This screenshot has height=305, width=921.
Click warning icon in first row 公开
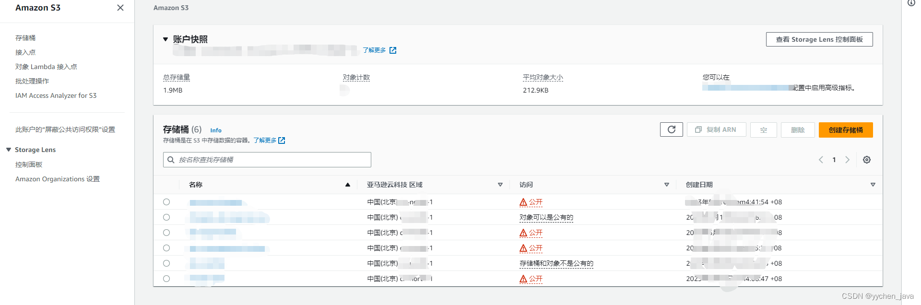(523, 202)
